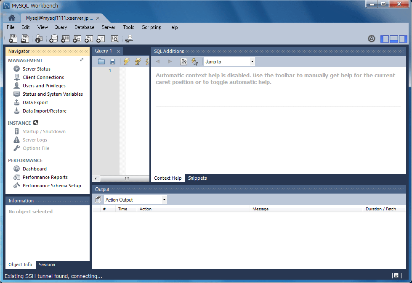412x283 pixels.
Task: Reconnect to DBMS toolbar icon
Action: (129, 39)
